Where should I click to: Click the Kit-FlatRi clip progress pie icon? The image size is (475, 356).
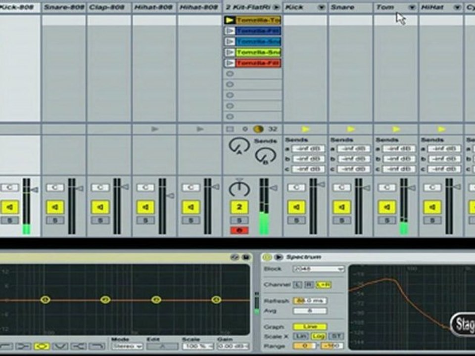(x=258, y=129)
